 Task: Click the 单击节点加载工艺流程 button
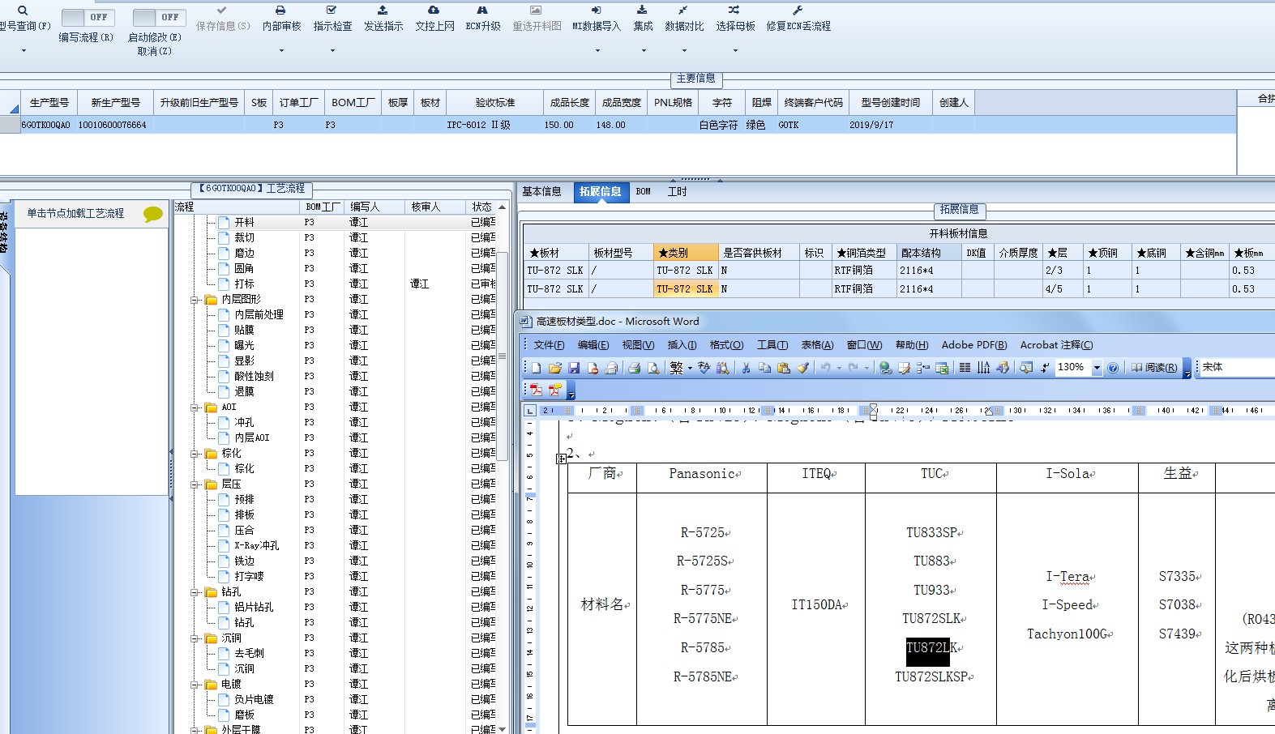(75, 214)
